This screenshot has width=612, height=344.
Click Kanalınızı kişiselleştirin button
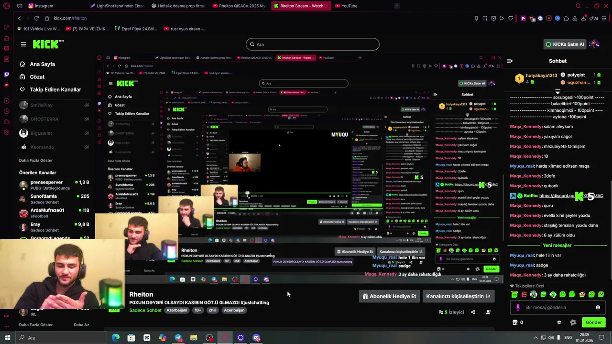pyautogui.click(x=458, y=296)
